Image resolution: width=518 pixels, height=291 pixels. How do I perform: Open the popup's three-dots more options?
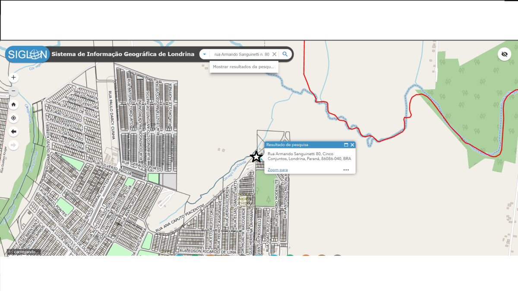coord(346,170)
